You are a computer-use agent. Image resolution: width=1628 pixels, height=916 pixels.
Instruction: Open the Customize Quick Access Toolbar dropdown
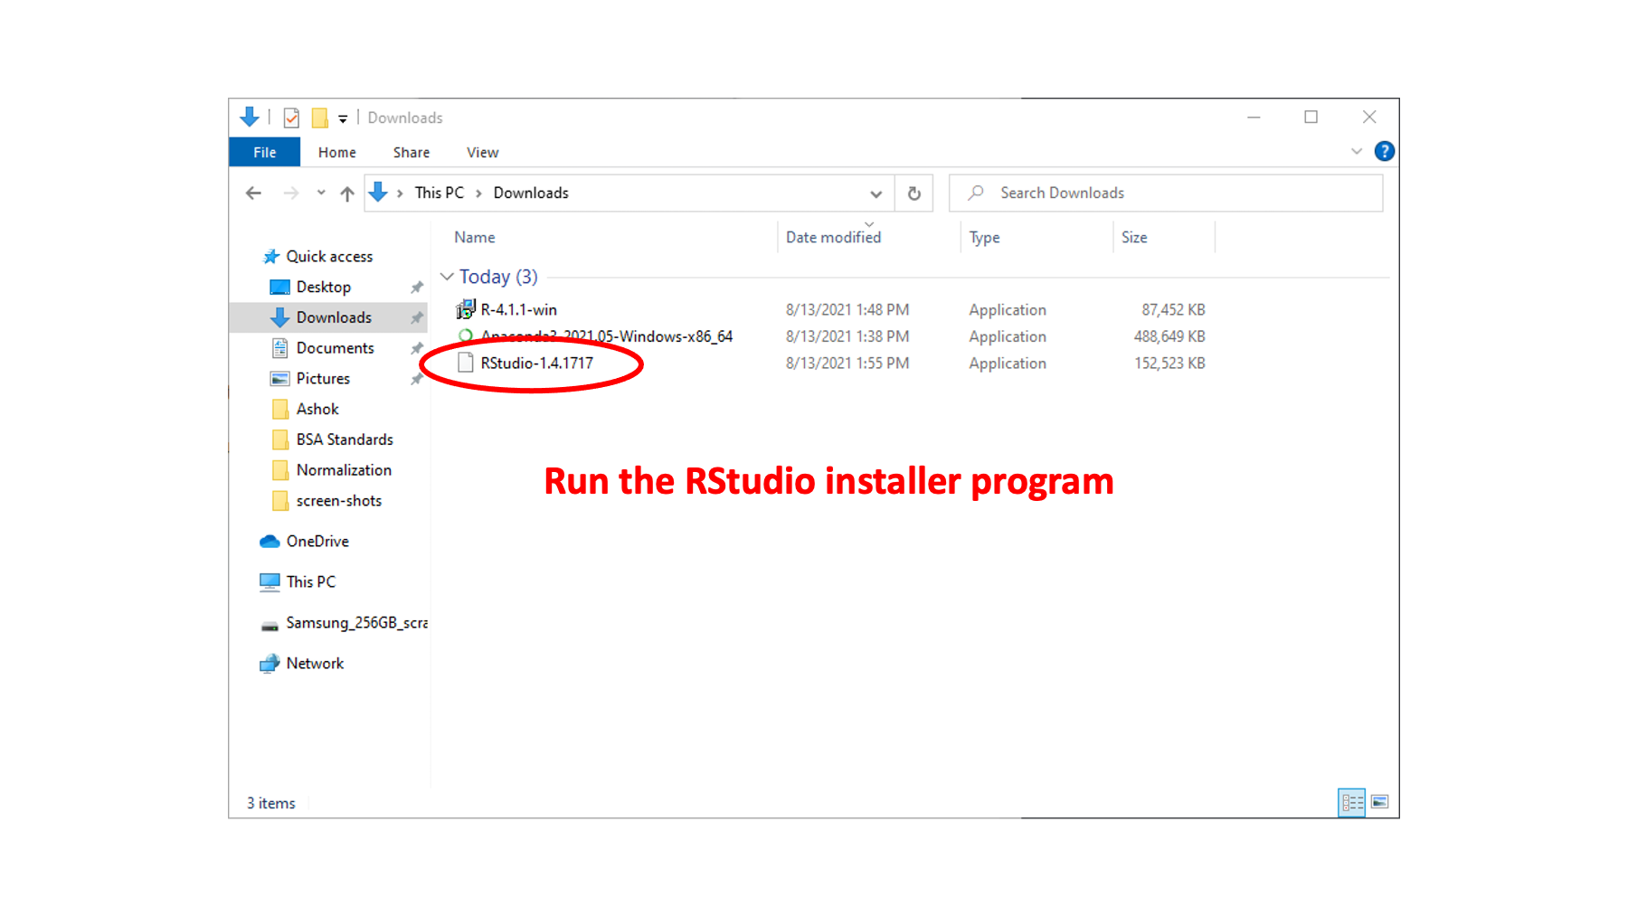(x=343, y=118)
